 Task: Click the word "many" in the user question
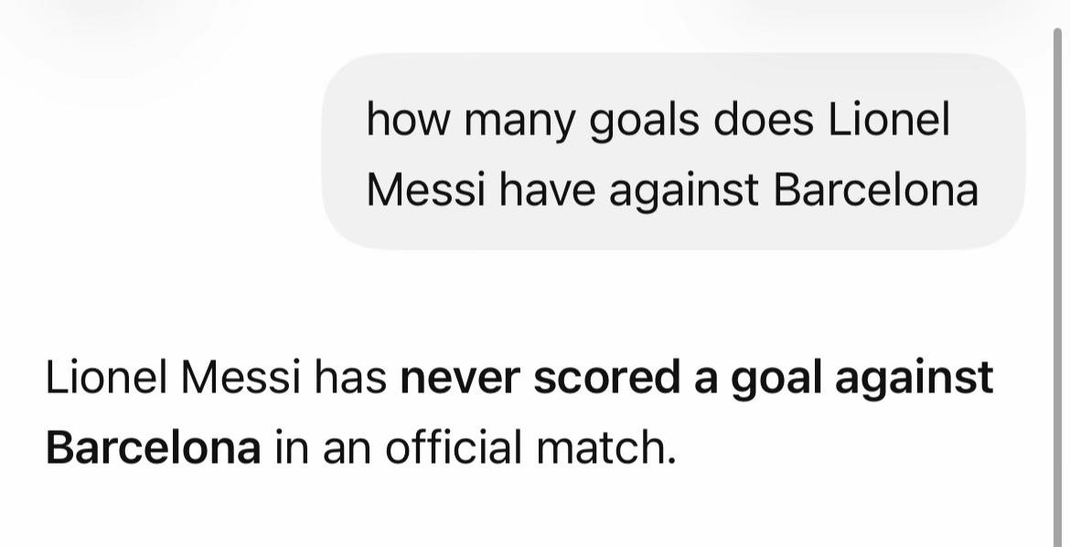520,122
